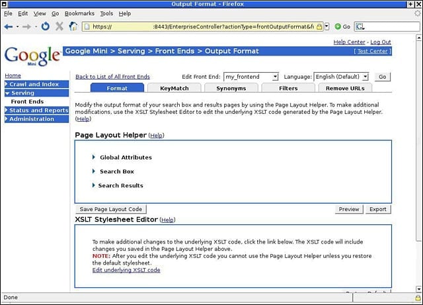Image resolution: width=423 pixels, height=305 pixels.
Task: Click into the browser search input field
Action: pos(393,26)
